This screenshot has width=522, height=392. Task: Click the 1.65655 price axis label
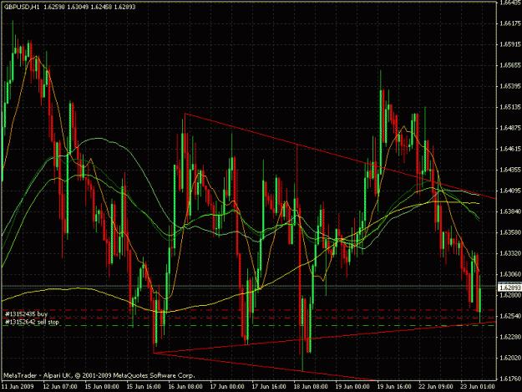point(510,65)
